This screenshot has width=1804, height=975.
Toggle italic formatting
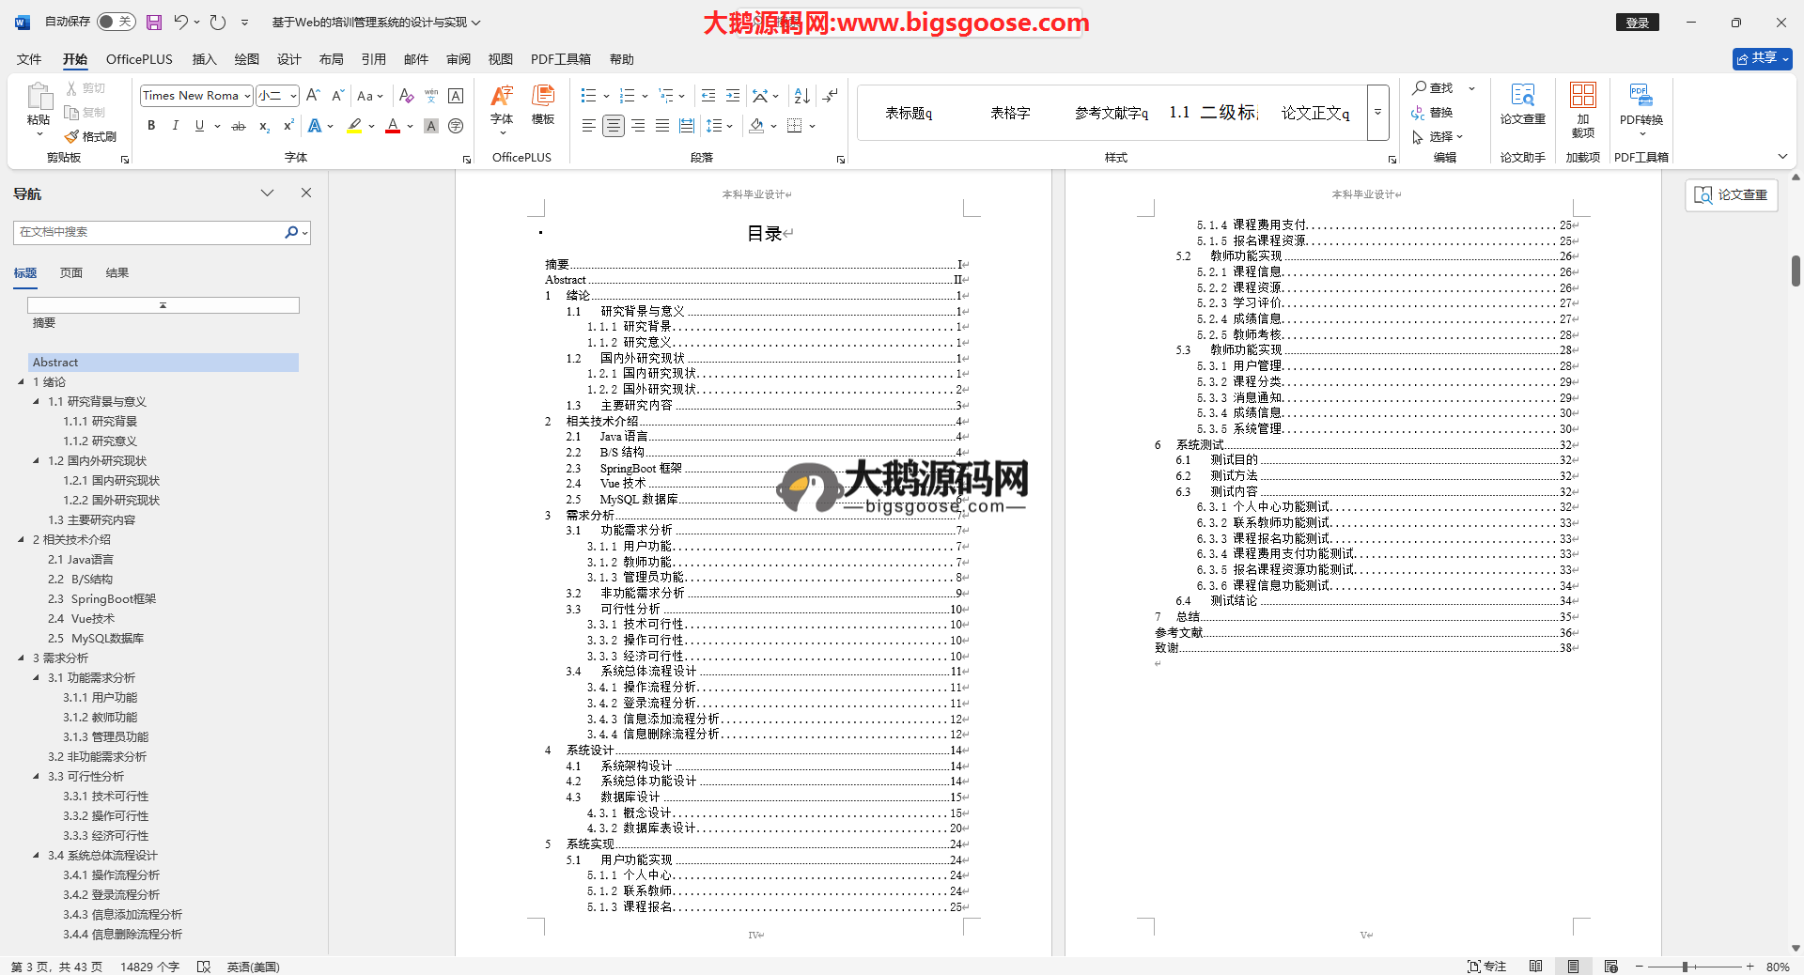click(x=176, y=126)
